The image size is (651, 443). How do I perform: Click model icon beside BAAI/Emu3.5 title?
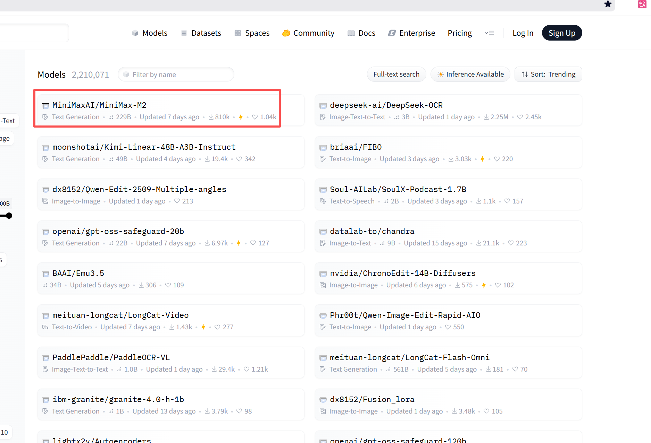pyautogui.click(x=45, y=274)
